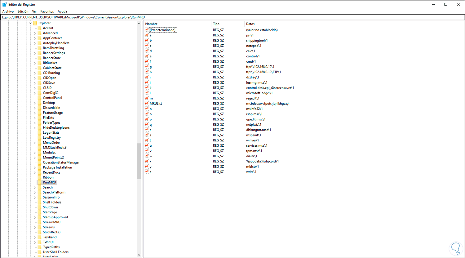The width and height of the screenshot is (465, 258).
Task: Collapse the Explorer key
Action: coord(30,23)
